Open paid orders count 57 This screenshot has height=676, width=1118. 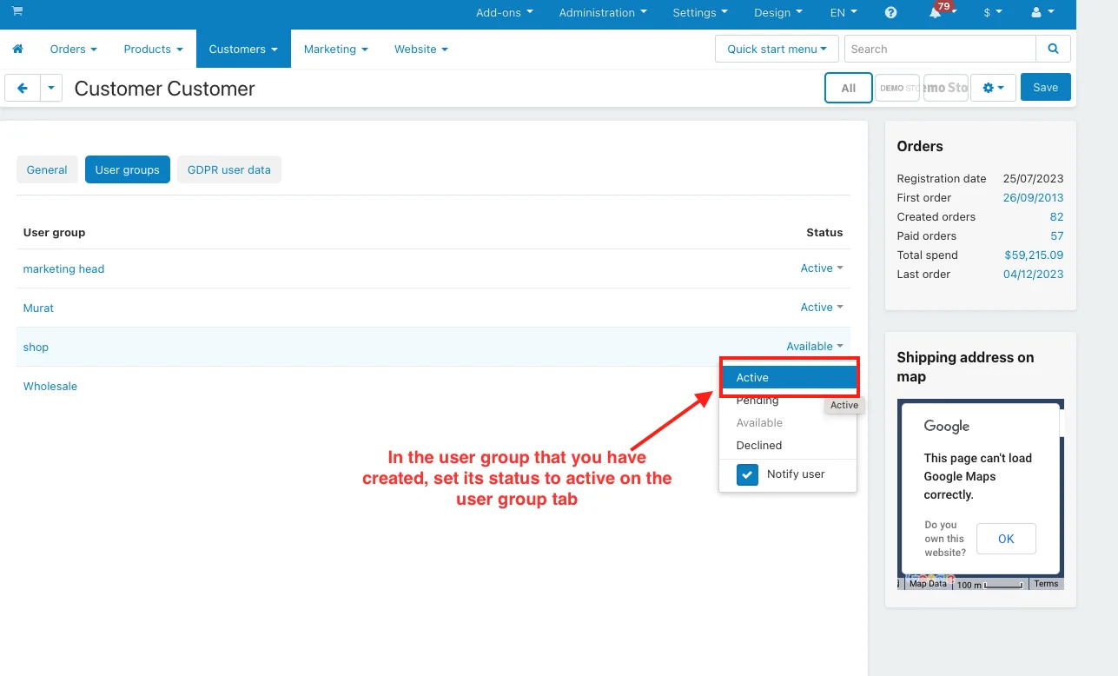pyautogui.click(x=1056, y=236)
